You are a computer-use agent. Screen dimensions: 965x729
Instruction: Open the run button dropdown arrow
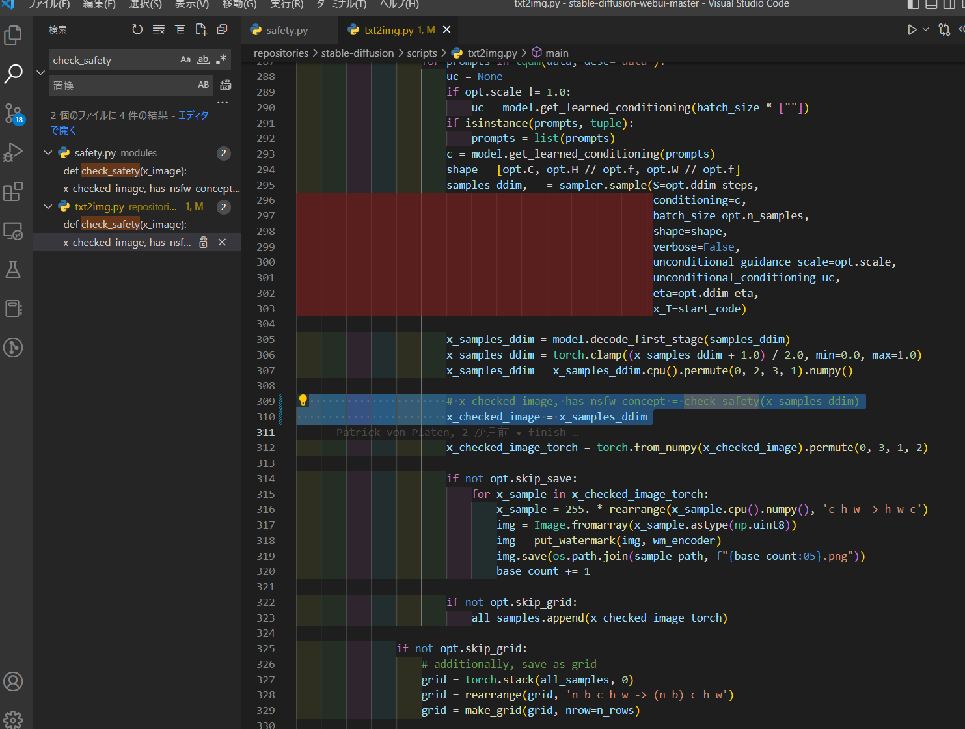pos(926,29)
